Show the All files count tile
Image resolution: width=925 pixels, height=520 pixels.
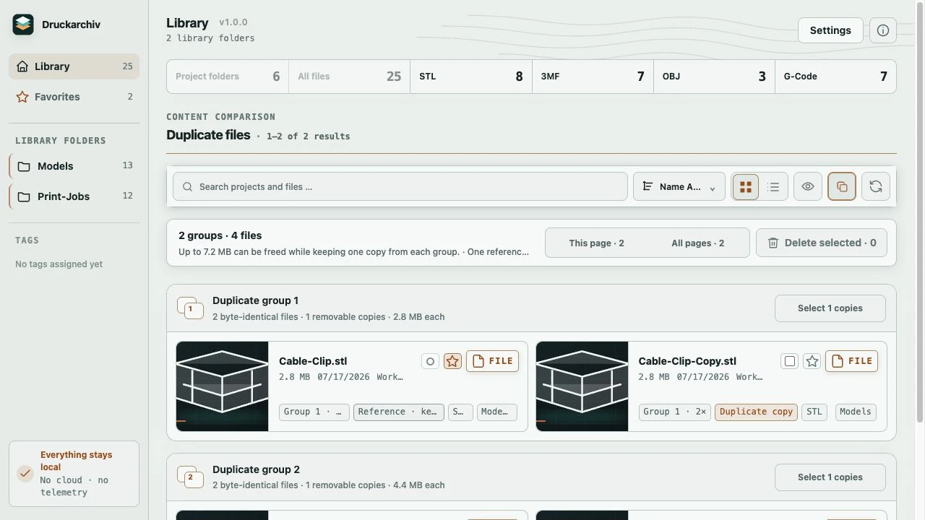349,77
